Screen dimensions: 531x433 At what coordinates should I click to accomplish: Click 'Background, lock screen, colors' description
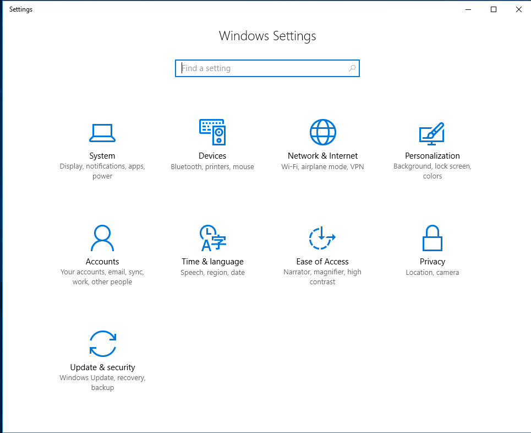click(x=433, y=171)
